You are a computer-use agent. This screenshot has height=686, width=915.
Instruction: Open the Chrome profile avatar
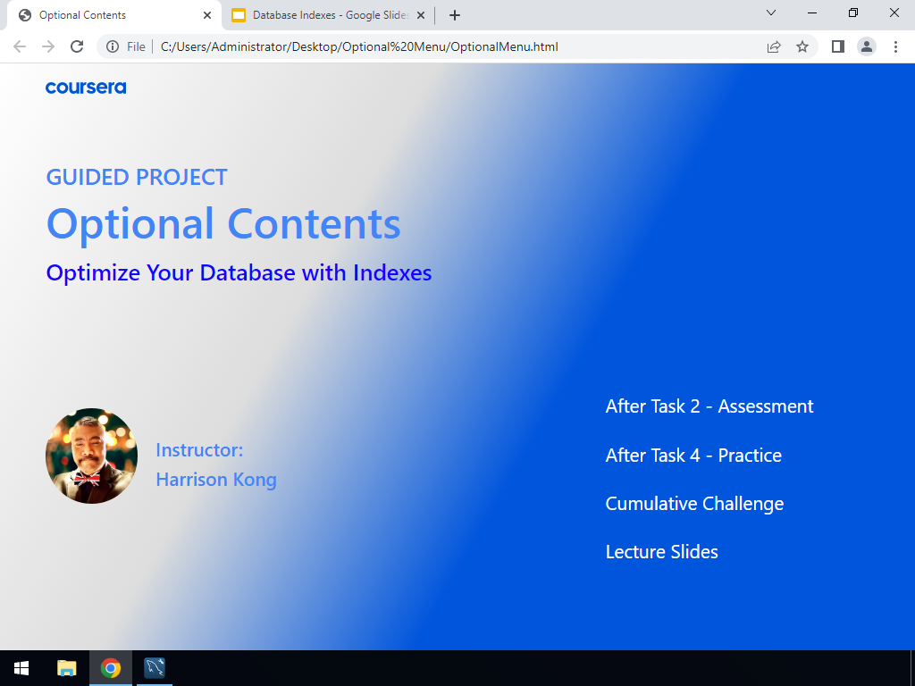tap(867, 46)
